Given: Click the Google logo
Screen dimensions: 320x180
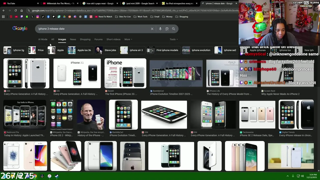Looking at the screenshot, I should tap(20, 28).
